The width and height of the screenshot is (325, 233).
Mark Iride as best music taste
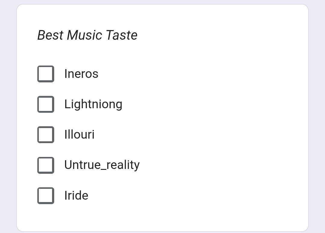(46, 196)
